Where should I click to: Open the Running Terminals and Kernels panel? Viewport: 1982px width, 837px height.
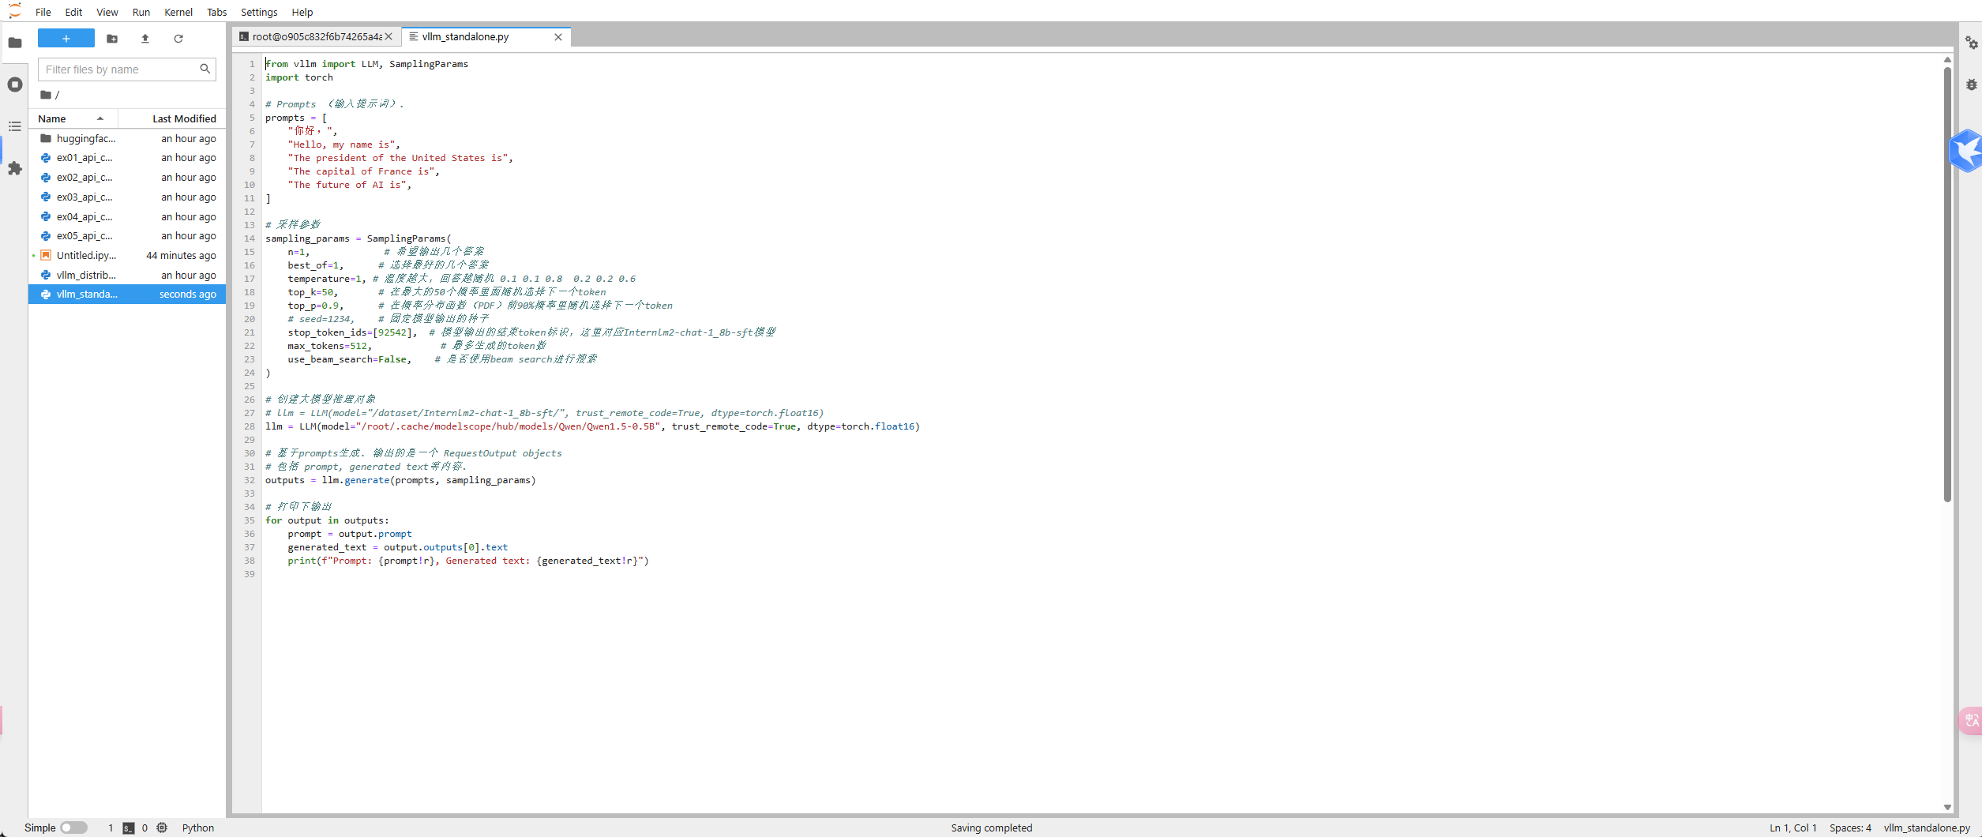pyautogui.click(x=15, y=84)
